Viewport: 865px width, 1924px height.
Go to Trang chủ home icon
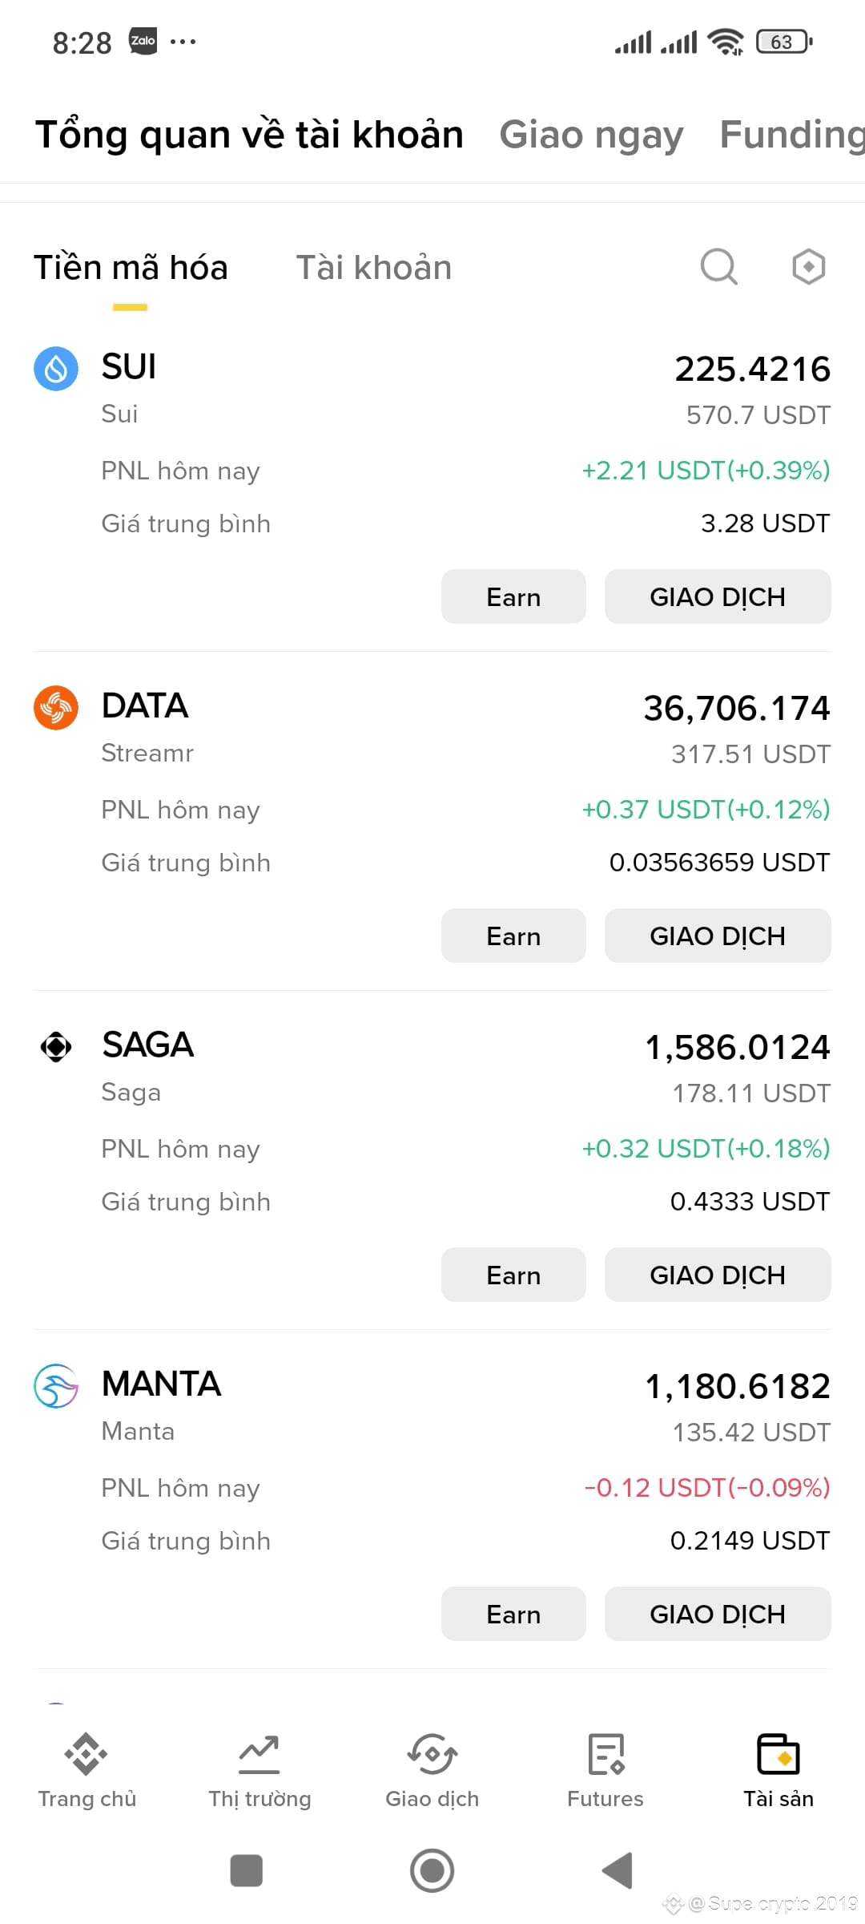[x=86, y=1754]
